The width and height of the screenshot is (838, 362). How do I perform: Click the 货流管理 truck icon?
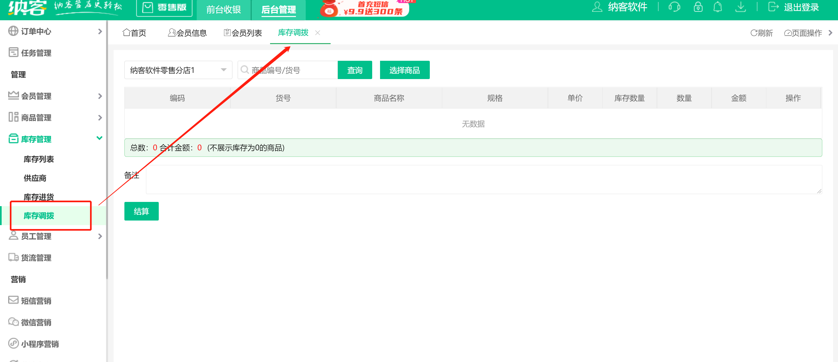click(x=13, y=257)
